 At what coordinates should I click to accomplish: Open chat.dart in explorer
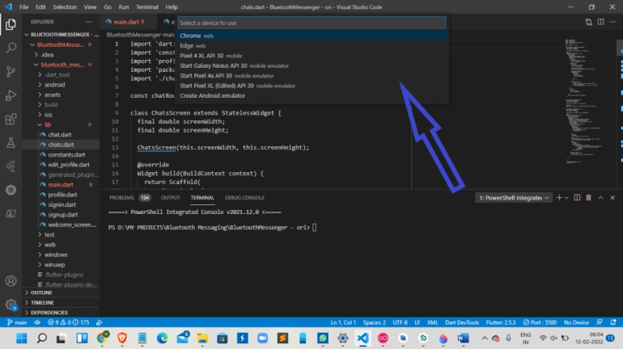point(61,134)
